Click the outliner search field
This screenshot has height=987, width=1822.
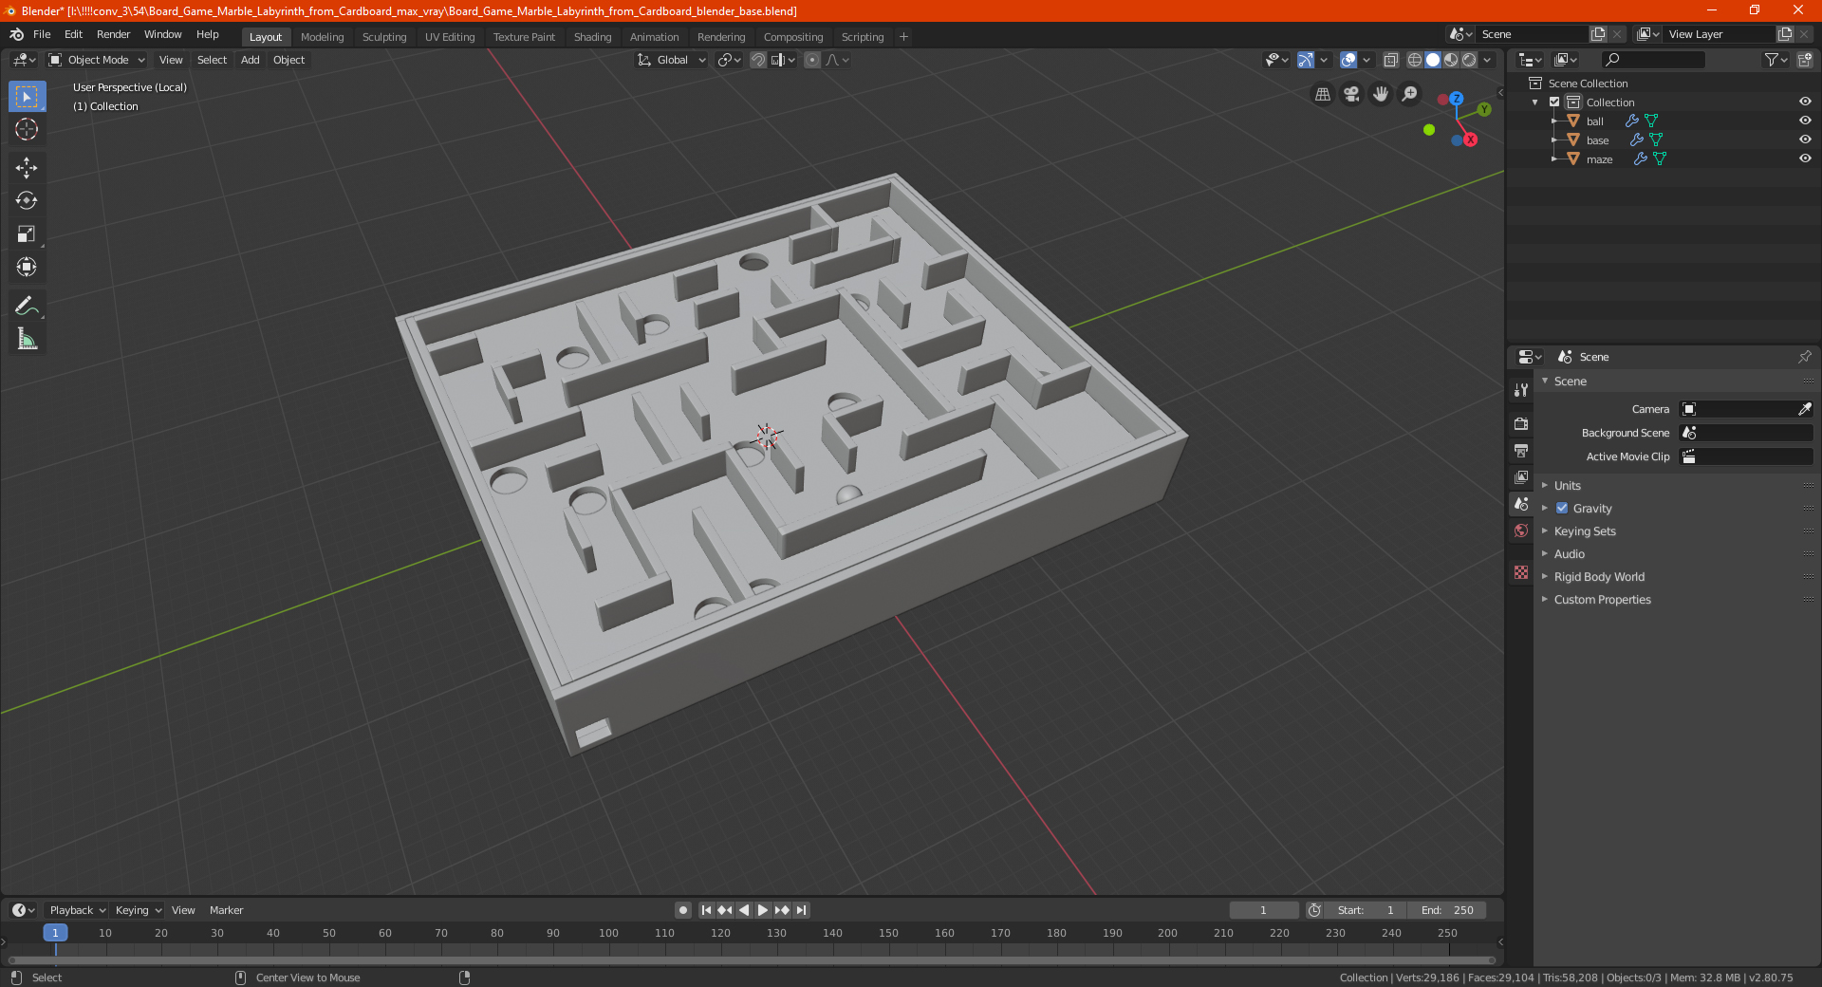pyautogui.click(x=1652, y=60)
